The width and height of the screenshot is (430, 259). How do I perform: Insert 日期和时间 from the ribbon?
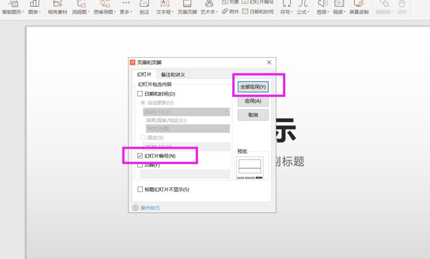258,11
